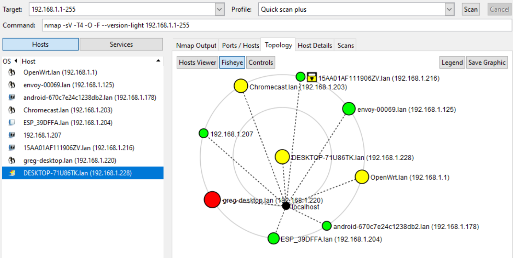
Task: Switch to the Nmap Output tab
Action: tap(197, 45)
